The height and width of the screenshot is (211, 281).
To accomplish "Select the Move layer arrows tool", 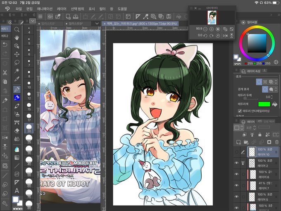I will tap(17, 54).
